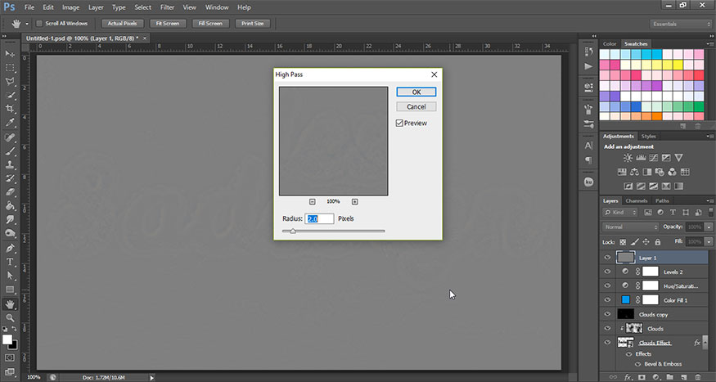Click OK in the High Pass dialog

tap(416, 92)
